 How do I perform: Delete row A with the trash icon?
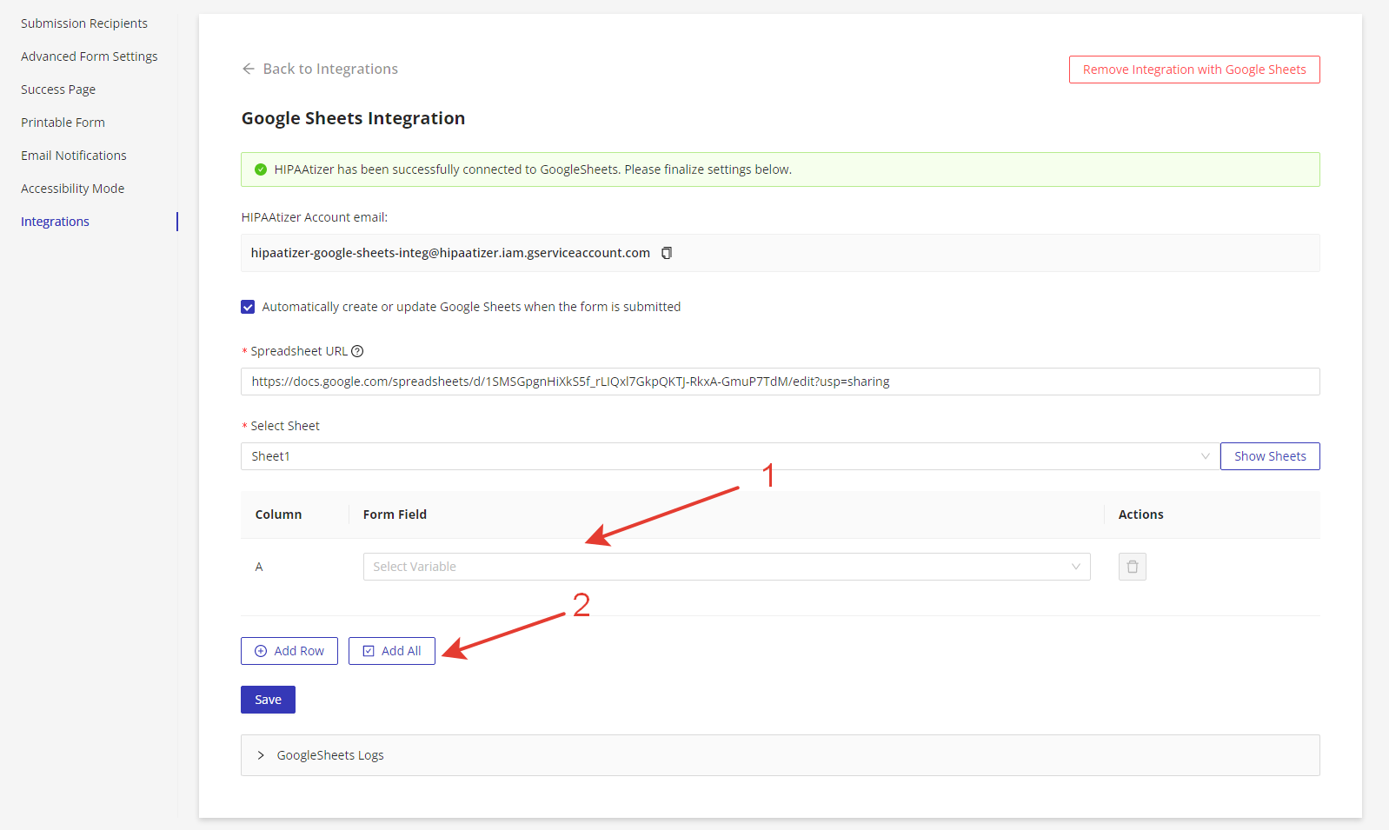pos(1132,567)
